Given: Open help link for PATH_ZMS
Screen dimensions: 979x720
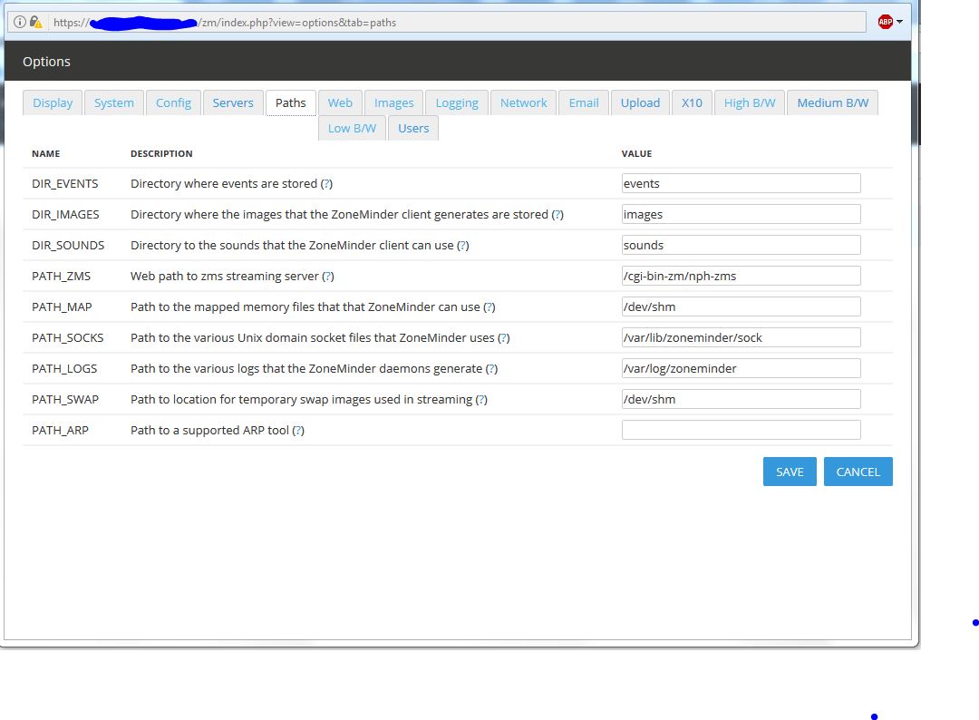Looking at the screenshot, I should 328,276.
